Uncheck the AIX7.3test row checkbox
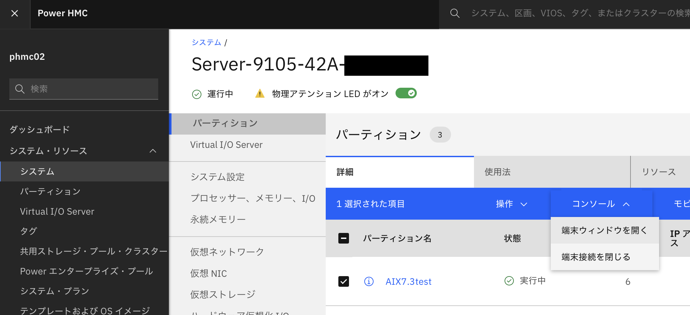Viewport: 690px width, 315px height. click(x=343, y=281)
